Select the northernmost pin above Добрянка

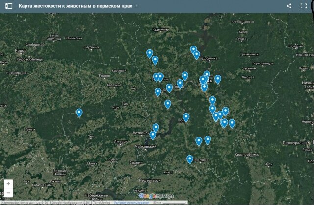[x=193, y=50]
